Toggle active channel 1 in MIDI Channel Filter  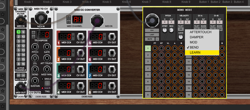pos(19,32)
